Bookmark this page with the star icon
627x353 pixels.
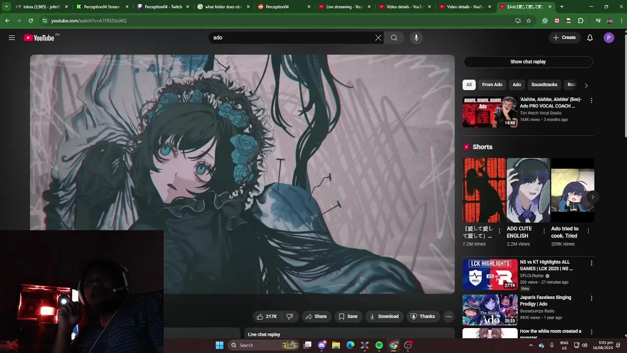point(529,21)
